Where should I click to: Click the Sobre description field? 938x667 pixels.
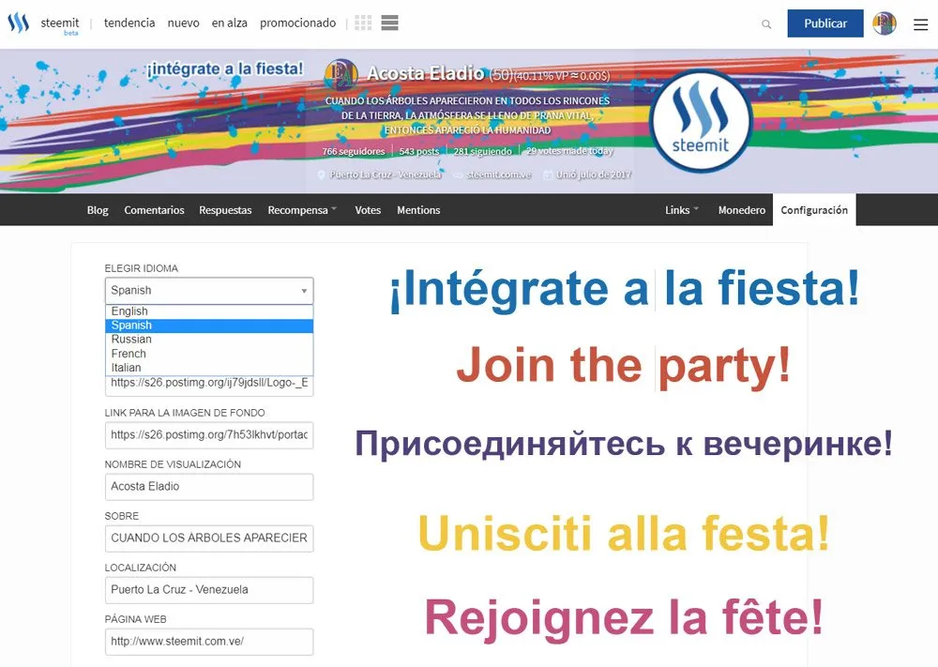[209, 538]
